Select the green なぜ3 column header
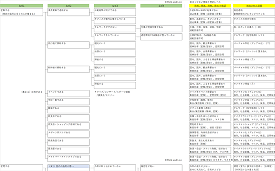The width and height of the screenshot is (275, 171). (115, 6)
